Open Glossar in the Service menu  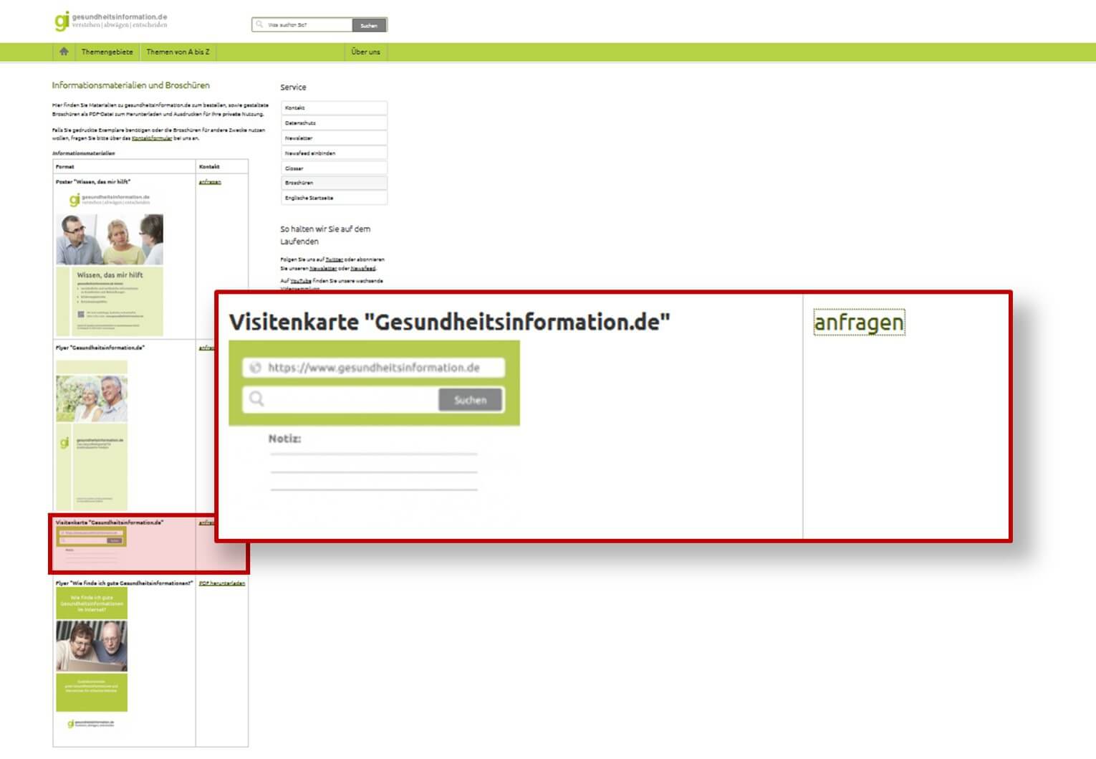coord(334,168)
